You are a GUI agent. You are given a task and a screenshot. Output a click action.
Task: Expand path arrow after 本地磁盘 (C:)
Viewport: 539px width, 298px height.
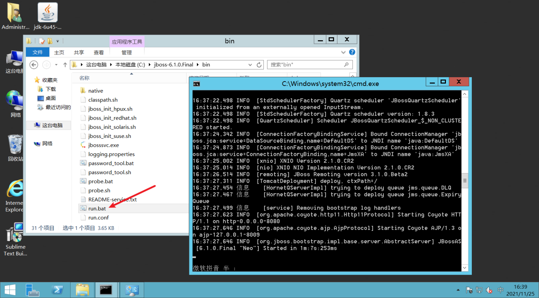(149, 65)
